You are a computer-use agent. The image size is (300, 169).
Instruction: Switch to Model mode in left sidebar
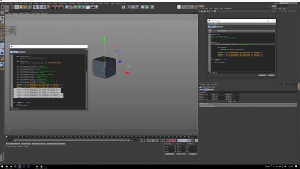(2, 18)
